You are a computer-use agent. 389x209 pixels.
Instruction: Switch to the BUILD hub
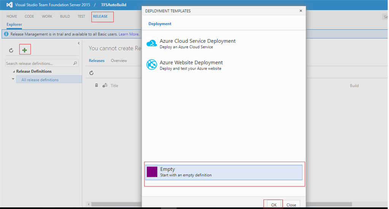pyautogui.click(x=65, y=17)
